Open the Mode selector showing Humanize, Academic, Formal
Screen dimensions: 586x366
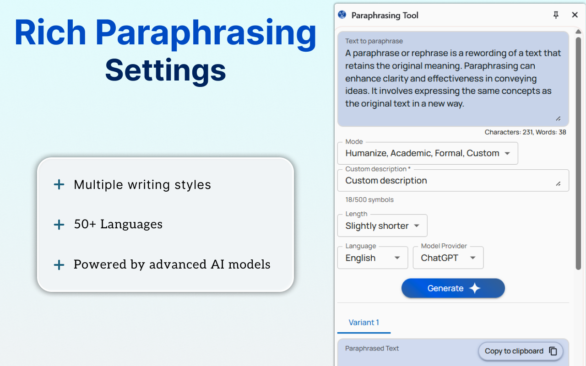428,153
